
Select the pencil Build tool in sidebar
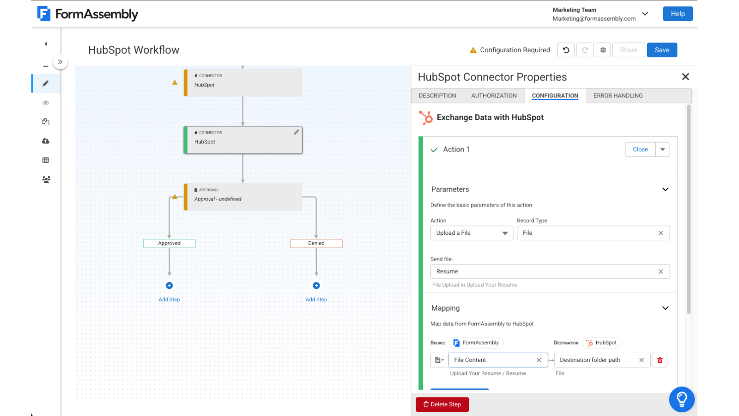coord(45,84)
